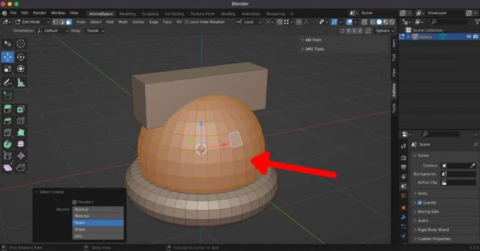480x251 pixels.
Task: Choose the 3D Cursor tool
Action: pyautogui.click(x=21, y=43)
